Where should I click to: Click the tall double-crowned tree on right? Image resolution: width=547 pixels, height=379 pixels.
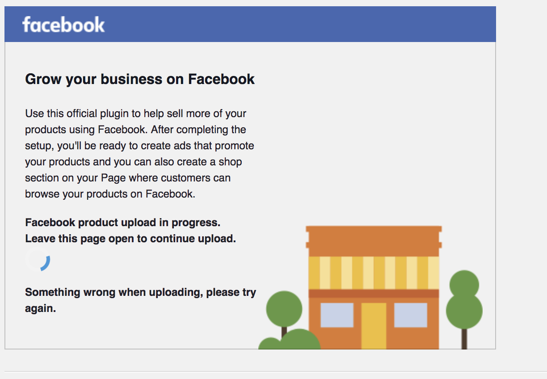pyautogui.click(x=464, y=299)
